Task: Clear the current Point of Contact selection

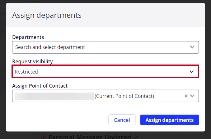Action: click(186, 96)
